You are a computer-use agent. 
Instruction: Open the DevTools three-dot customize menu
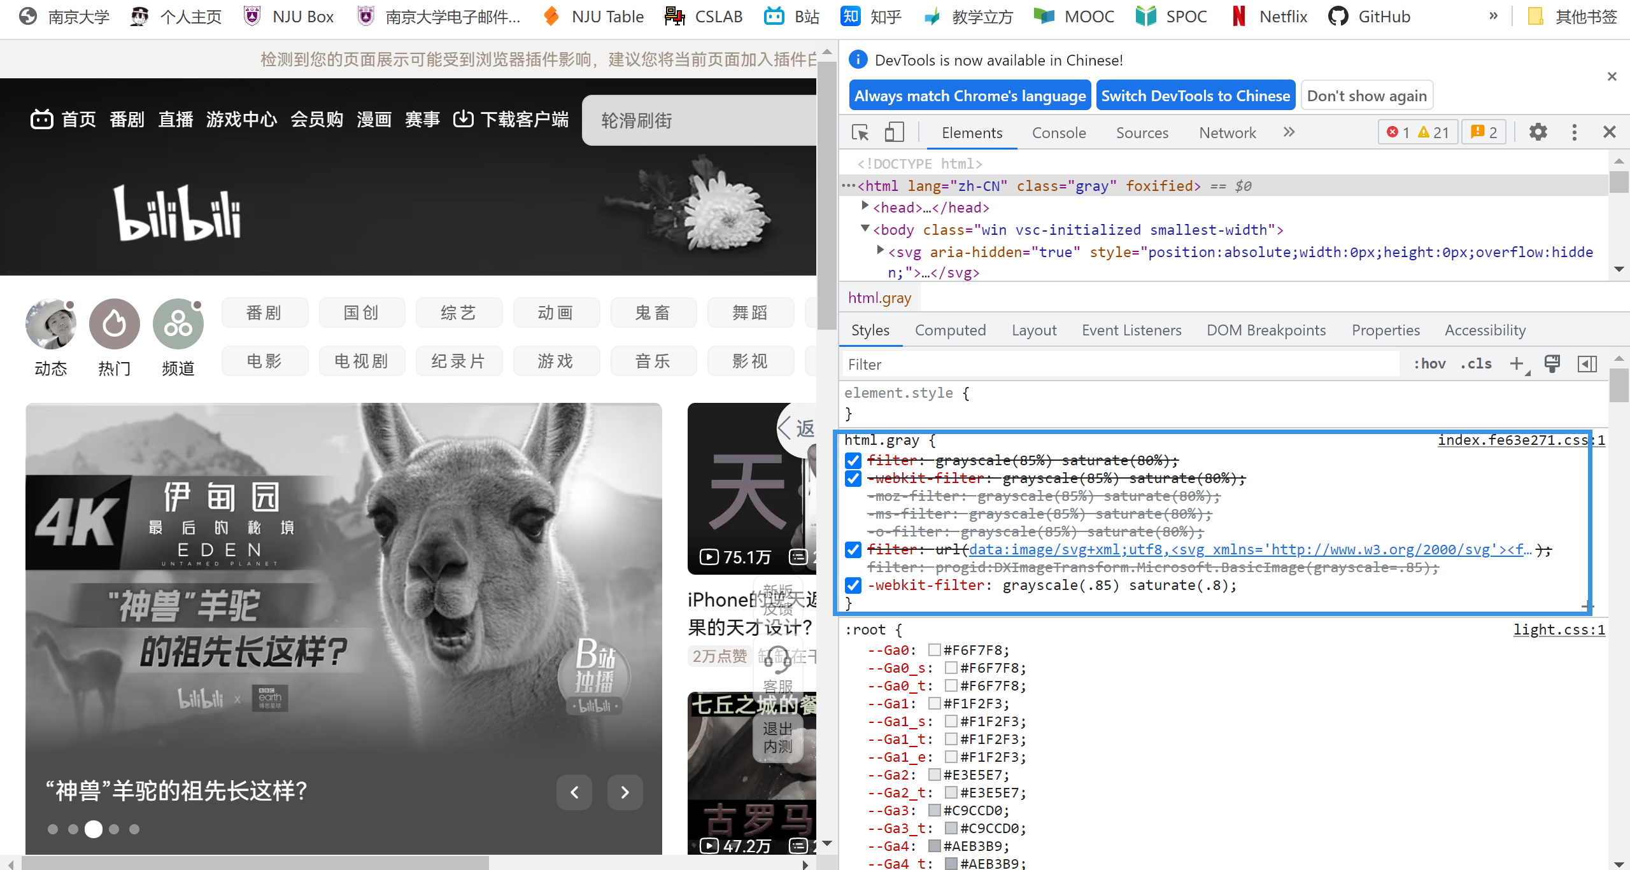pos(1574,132)
